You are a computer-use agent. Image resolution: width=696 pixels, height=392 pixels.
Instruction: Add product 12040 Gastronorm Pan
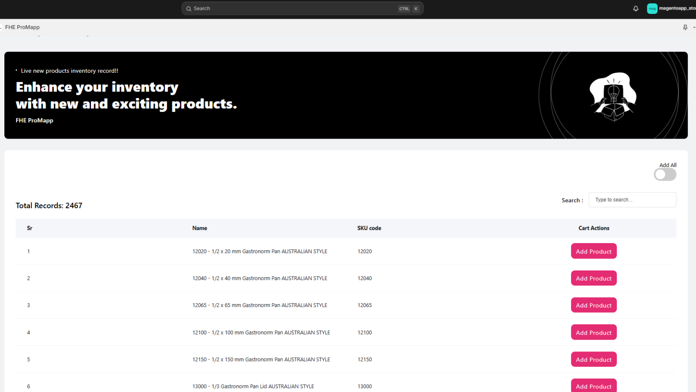point(594,278)
